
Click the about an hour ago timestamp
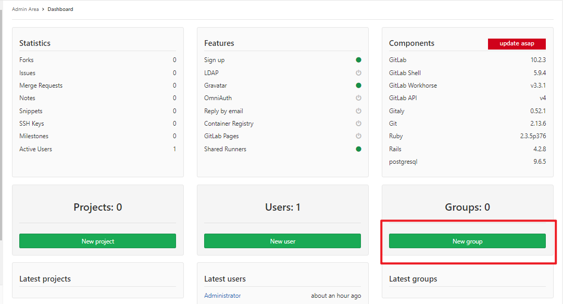[336, 296]
